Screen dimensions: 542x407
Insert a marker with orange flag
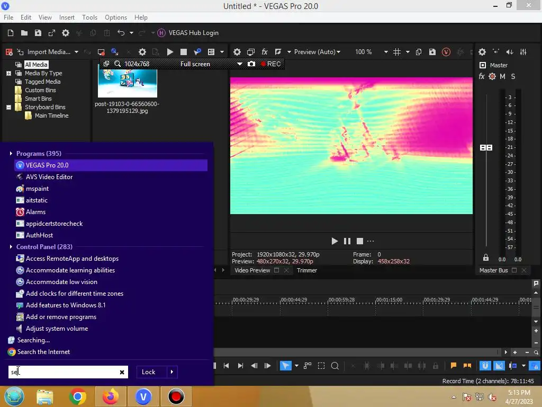pyautogui.click(x=454, y=366)
